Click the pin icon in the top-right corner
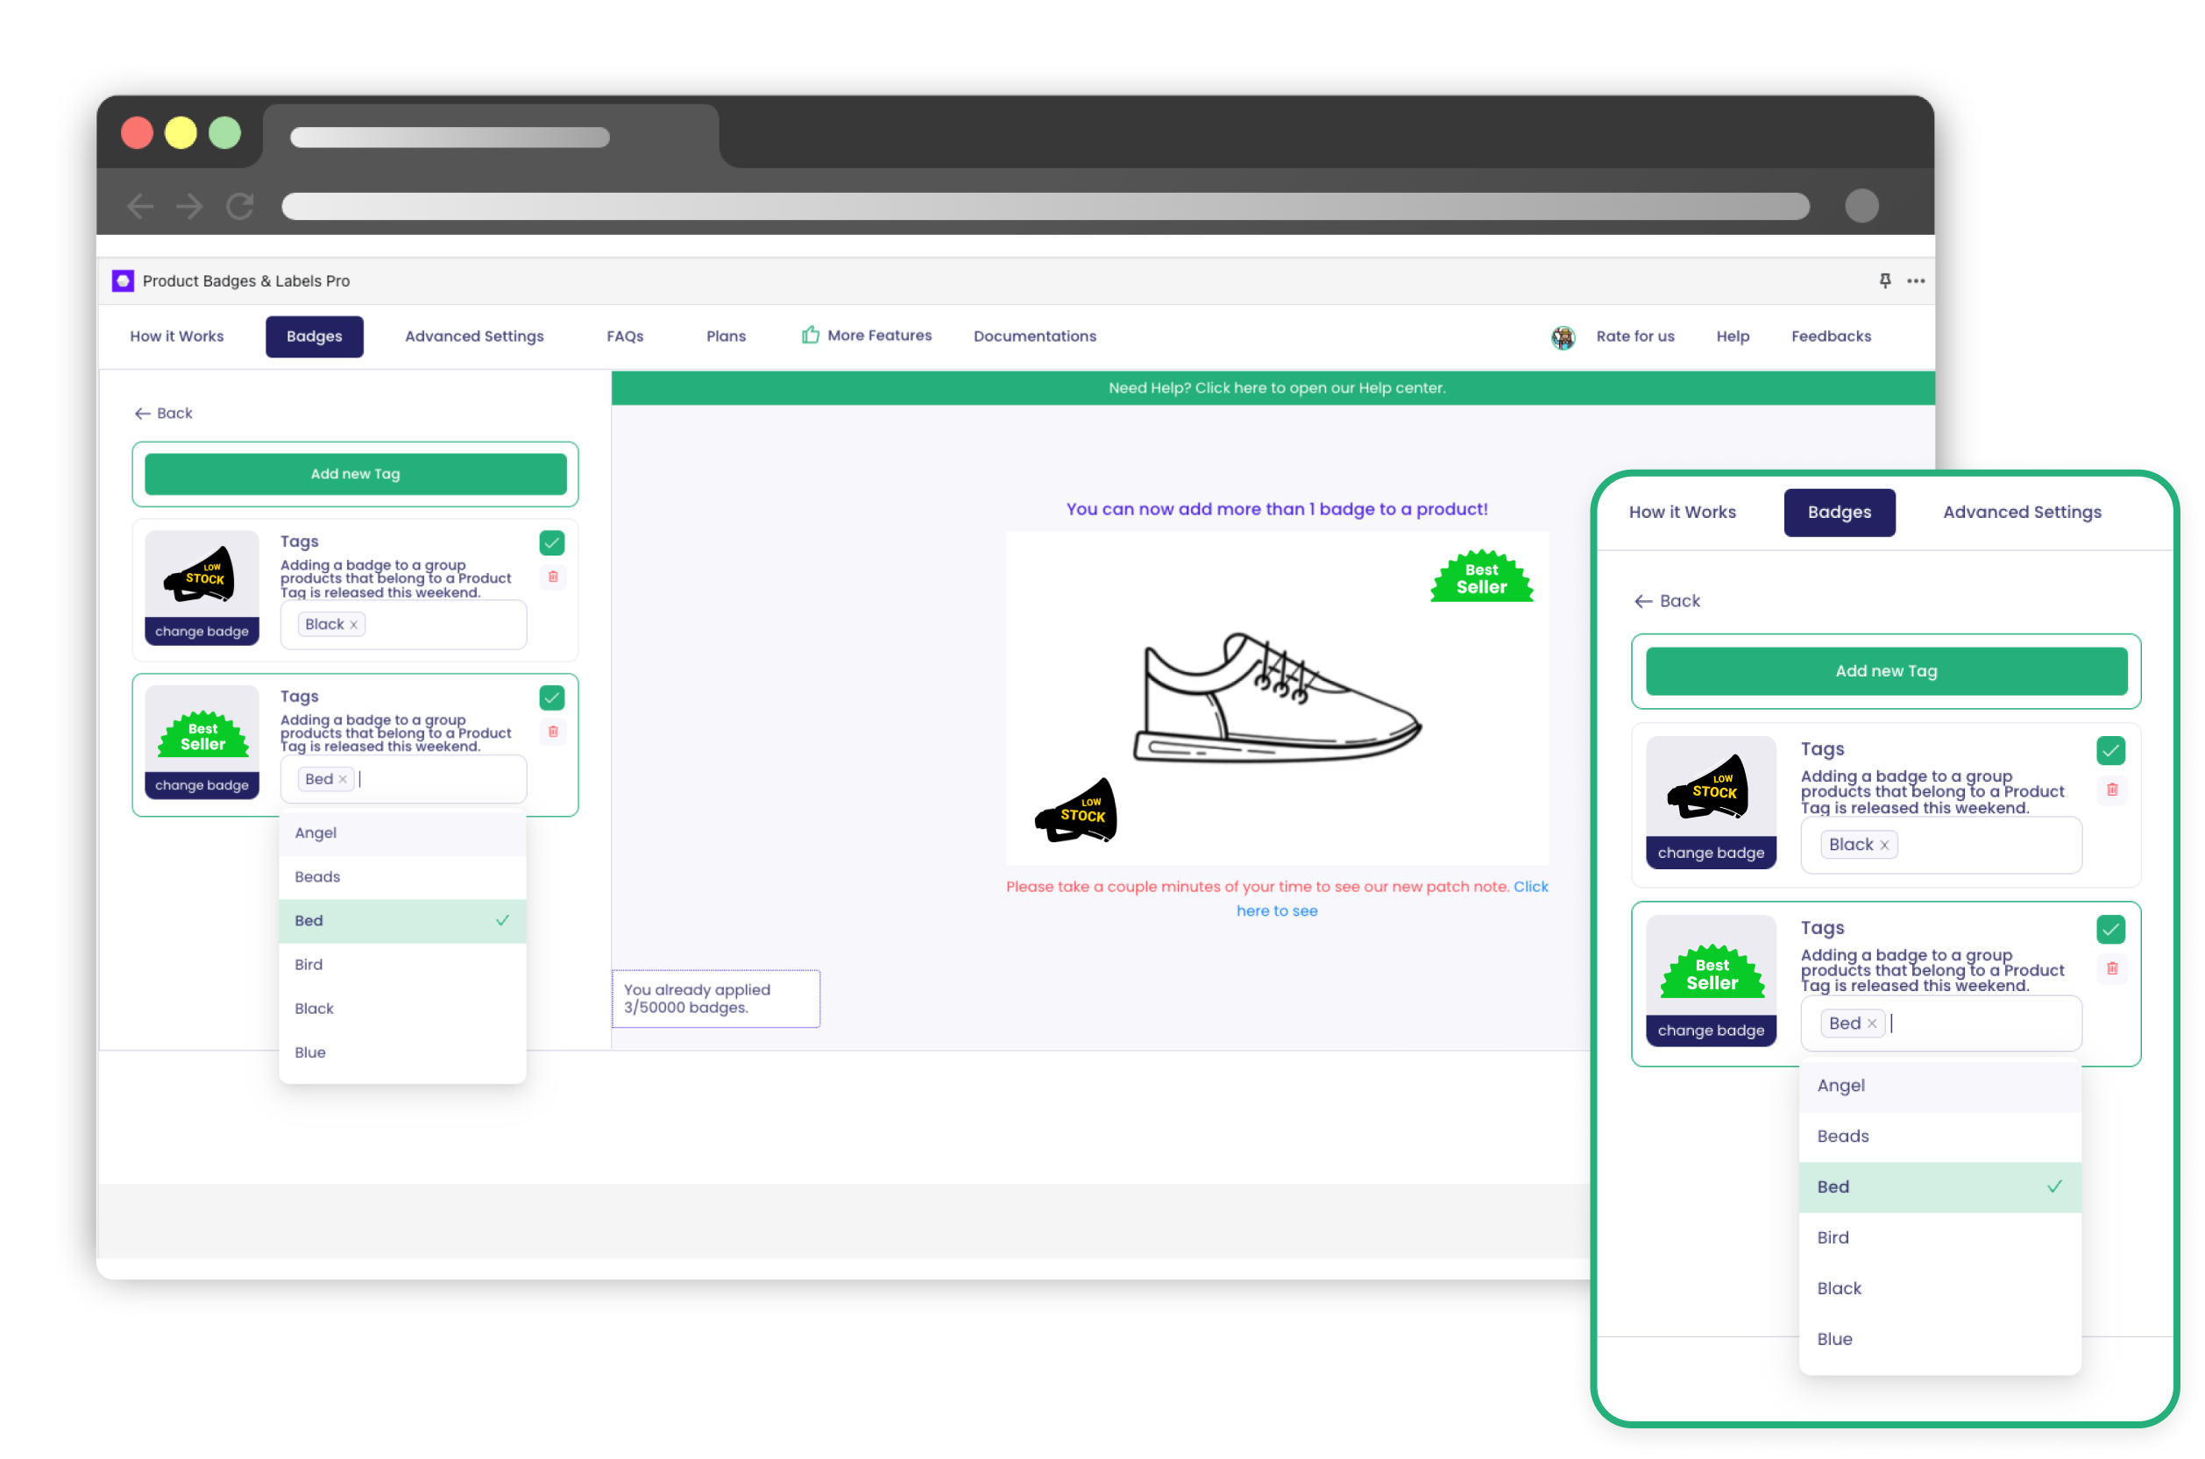This screenshot has width=2205, height=1459. [x=1886, y=279]
